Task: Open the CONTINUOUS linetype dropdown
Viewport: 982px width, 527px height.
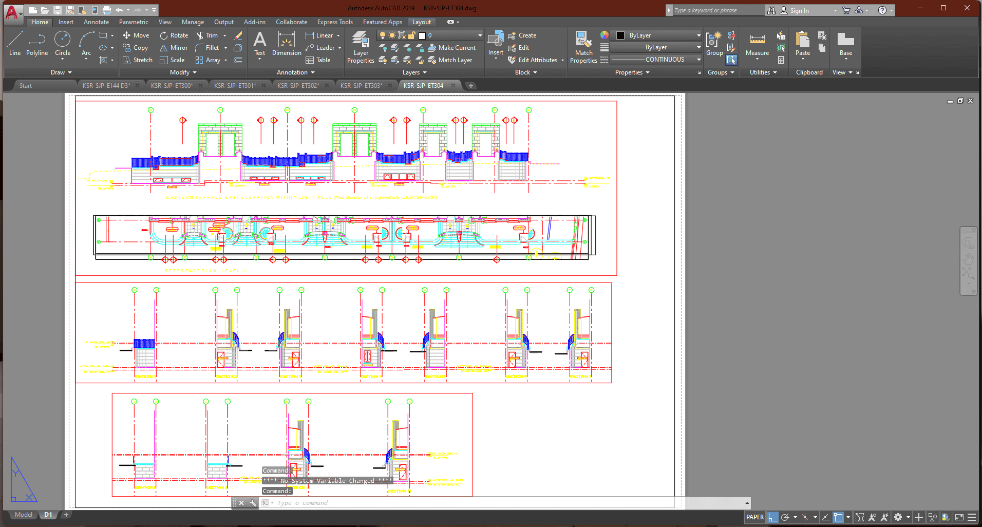Action: point(698,60)
